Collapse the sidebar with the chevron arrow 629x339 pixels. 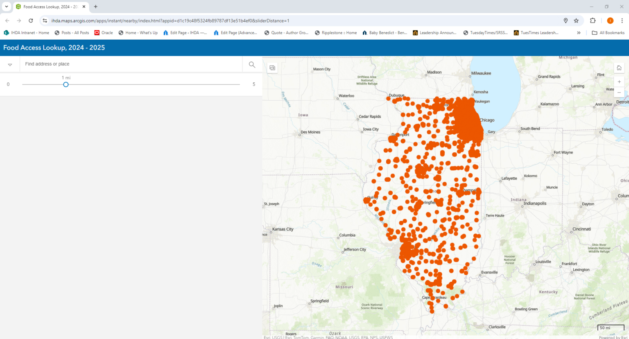pos(10,64)
